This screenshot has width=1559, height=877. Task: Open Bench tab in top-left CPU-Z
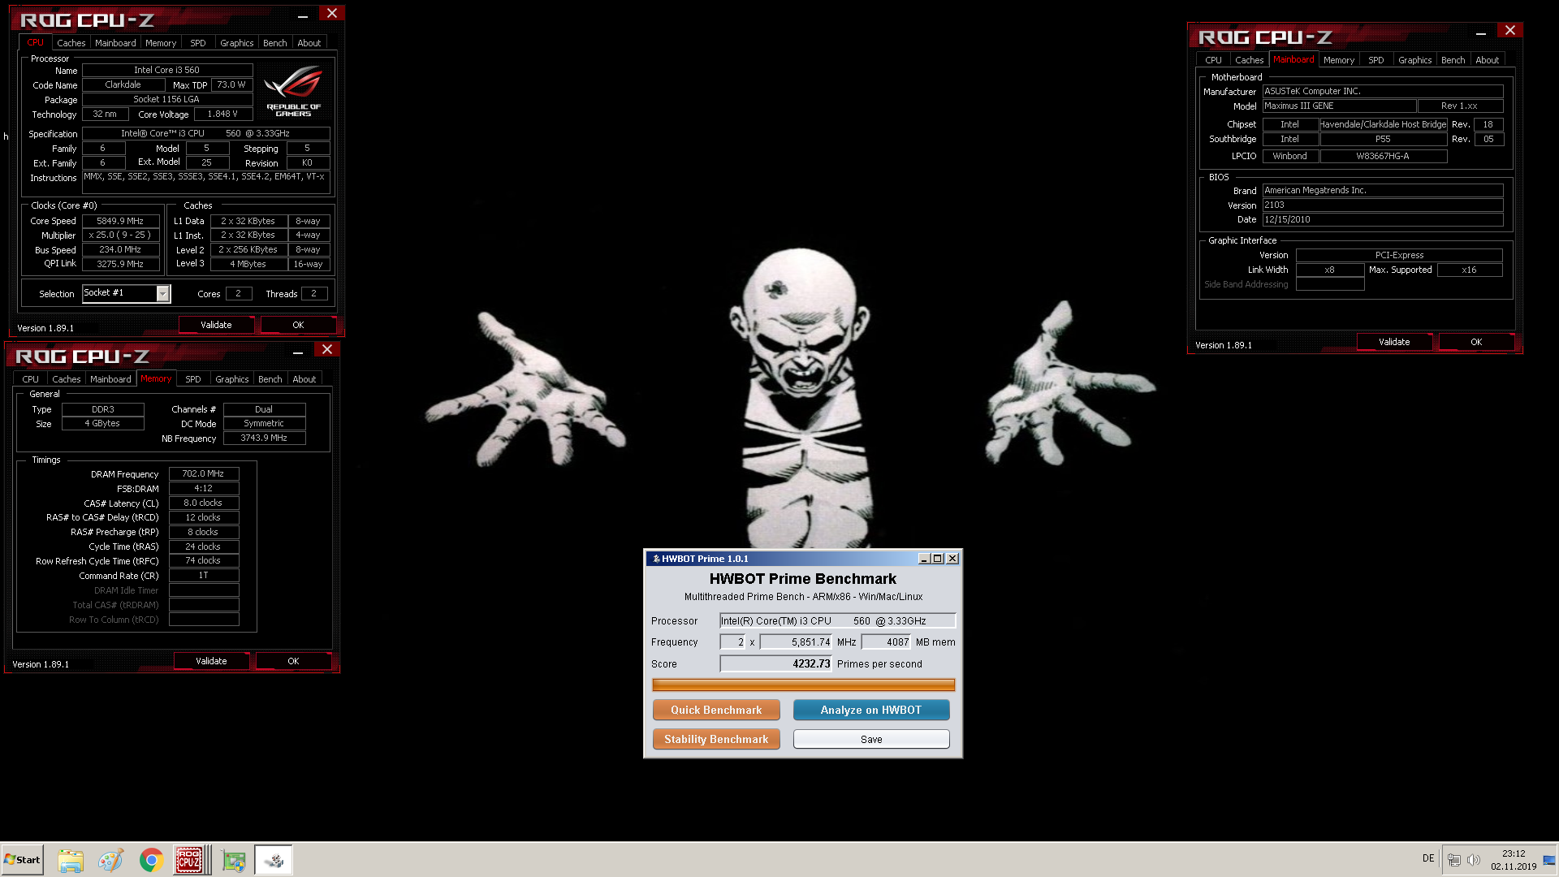coord(275,43)
